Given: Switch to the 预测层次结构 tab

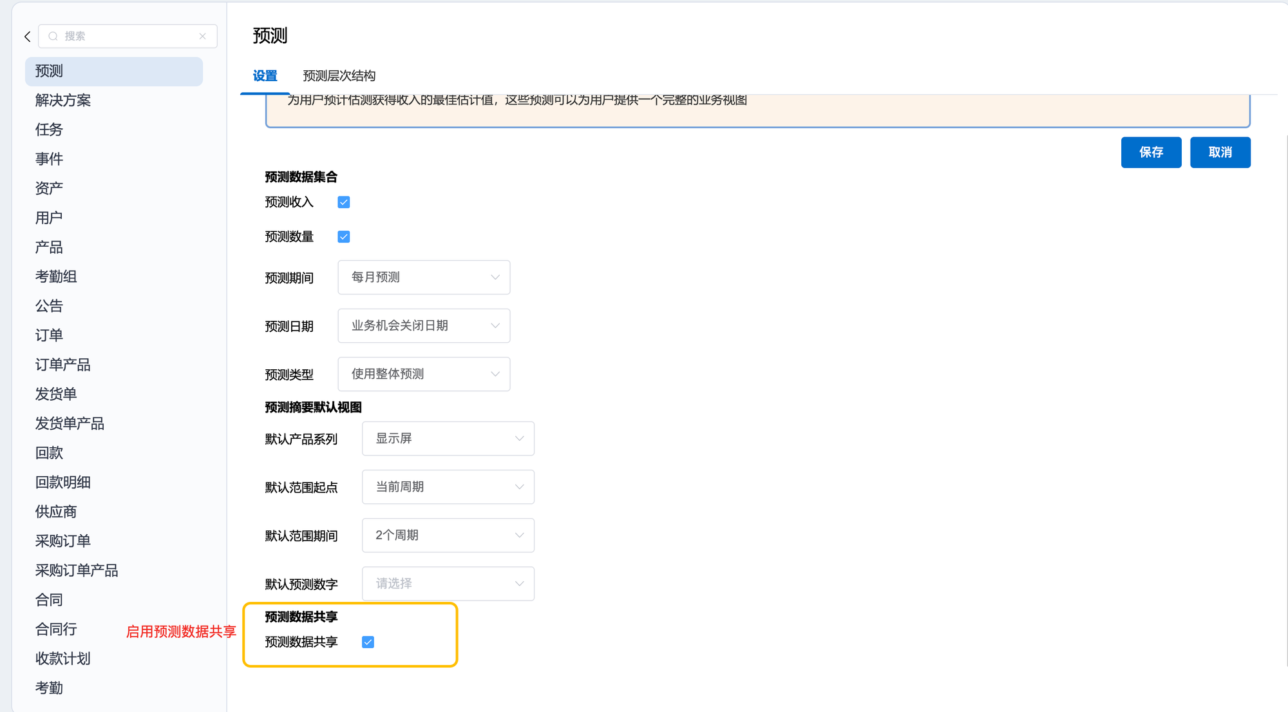Looking at the screenshot, I should (339, 76).
